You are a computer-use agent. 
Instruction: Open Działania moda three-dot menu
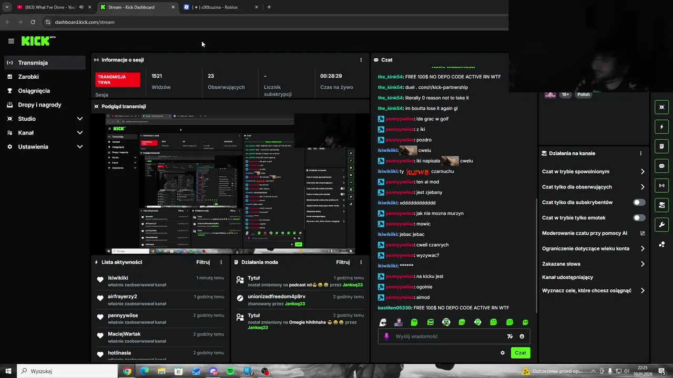click(361, 262)
